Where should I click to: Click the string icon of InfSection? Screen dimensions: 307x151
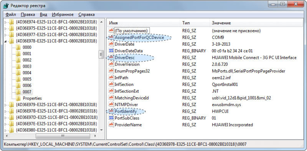pyautogui.click(x=111, y=84)
